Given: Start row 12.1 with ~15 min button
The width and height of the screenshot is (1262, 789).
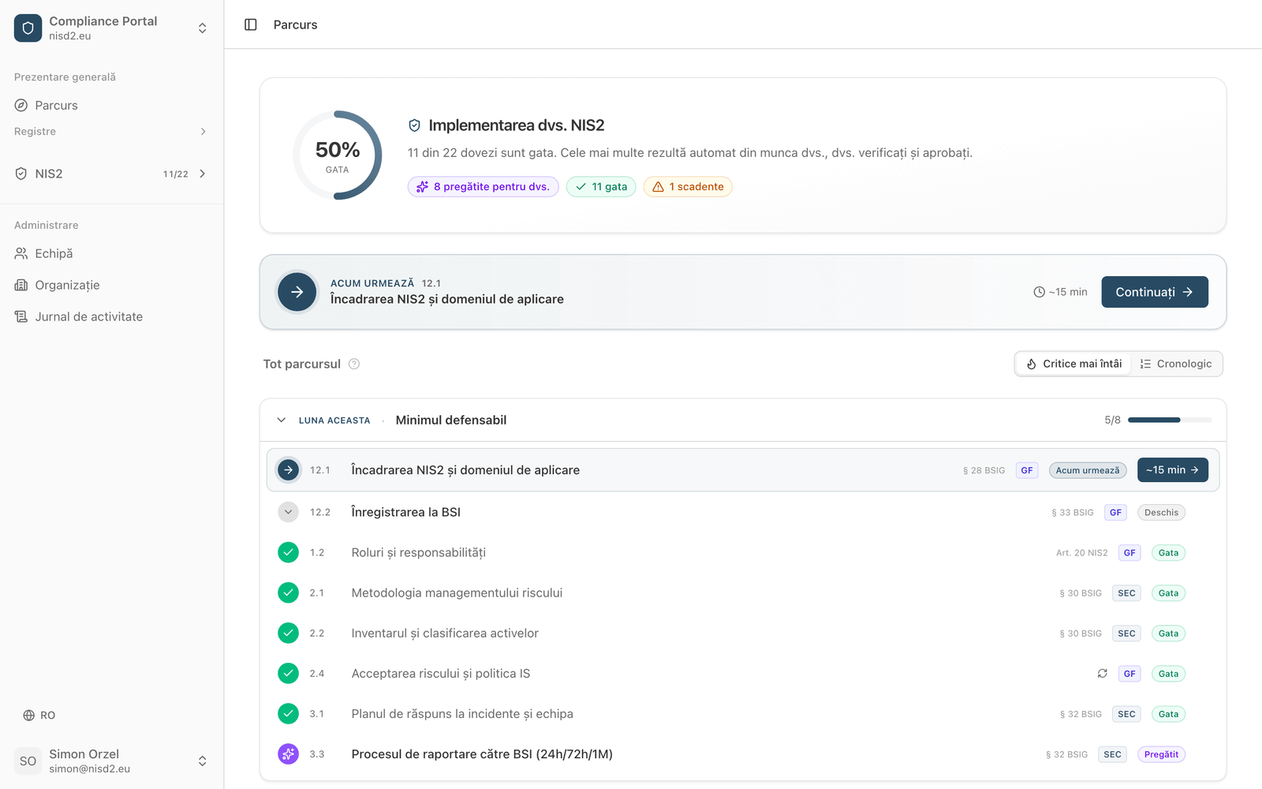Looking at the screenshot, I should 1173,470.
